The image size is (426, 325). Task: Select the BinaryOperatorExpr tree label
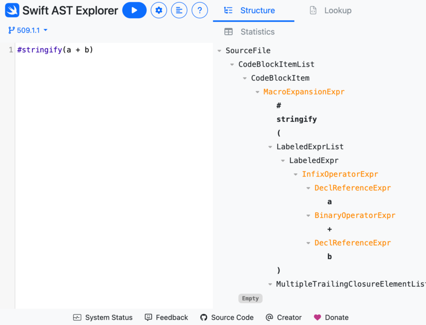click(x=355, y=216)
